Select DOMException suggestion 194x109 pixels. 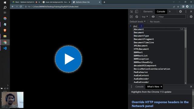[x=159, y=59]
